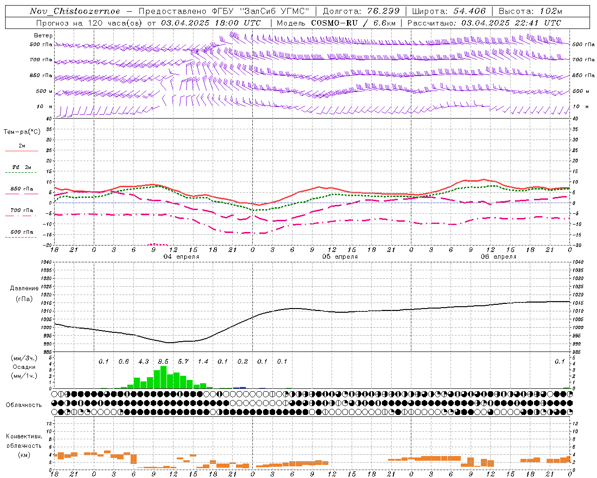Select the "Осадки" precipitation label
Viewport: 597px width, 478px height.
click(x=24, y=367)
